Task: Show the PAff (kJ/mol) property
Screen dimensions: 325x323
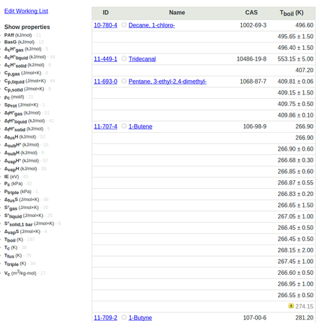Action: coord(18,35)
